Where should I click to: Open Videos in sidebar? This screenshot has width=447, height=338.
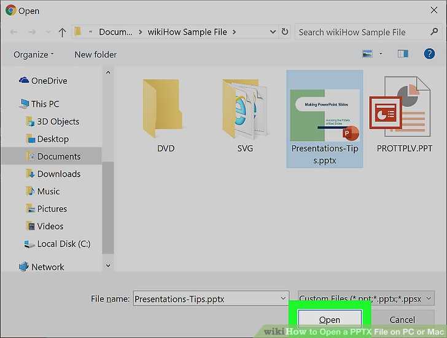coord(44,226)
